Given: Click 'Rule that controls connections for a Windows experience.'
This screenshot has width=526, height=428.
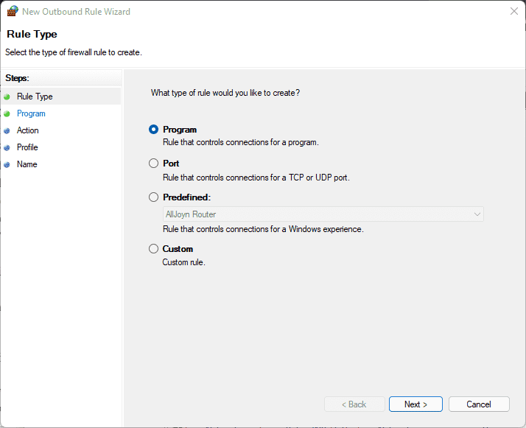Looking at the screenshot, I should (x=263, y=229).
